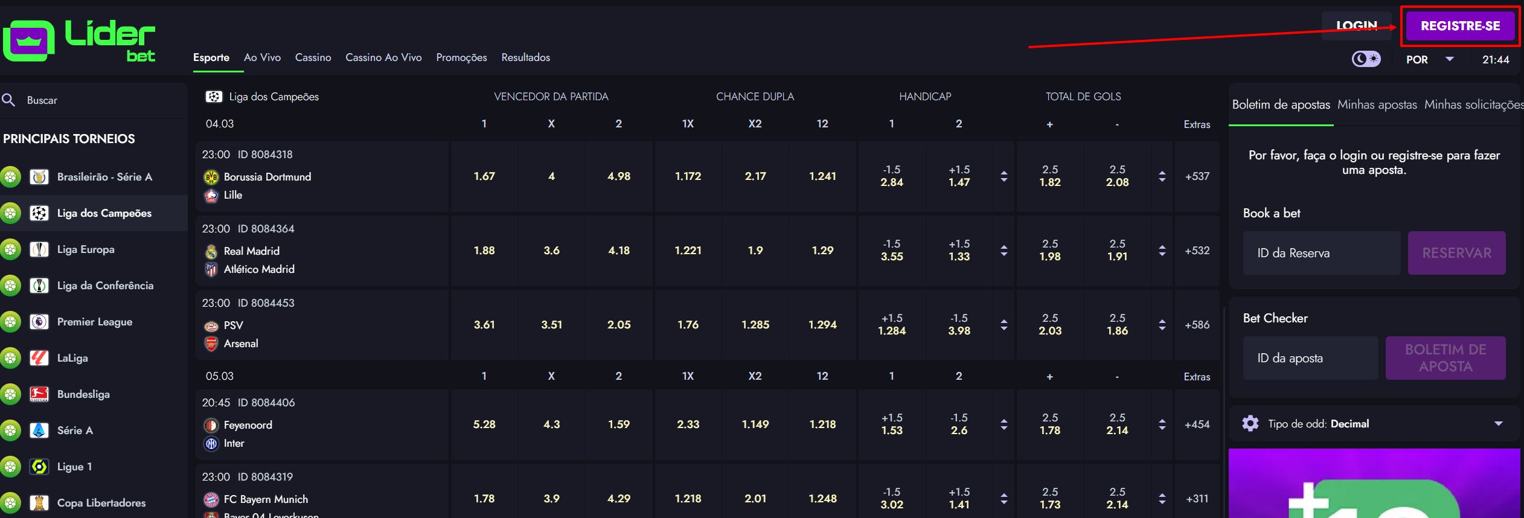Expand total goals options for Real Madrid match
This screenshot has height=518, width=1524.
tap(1162, 251)
